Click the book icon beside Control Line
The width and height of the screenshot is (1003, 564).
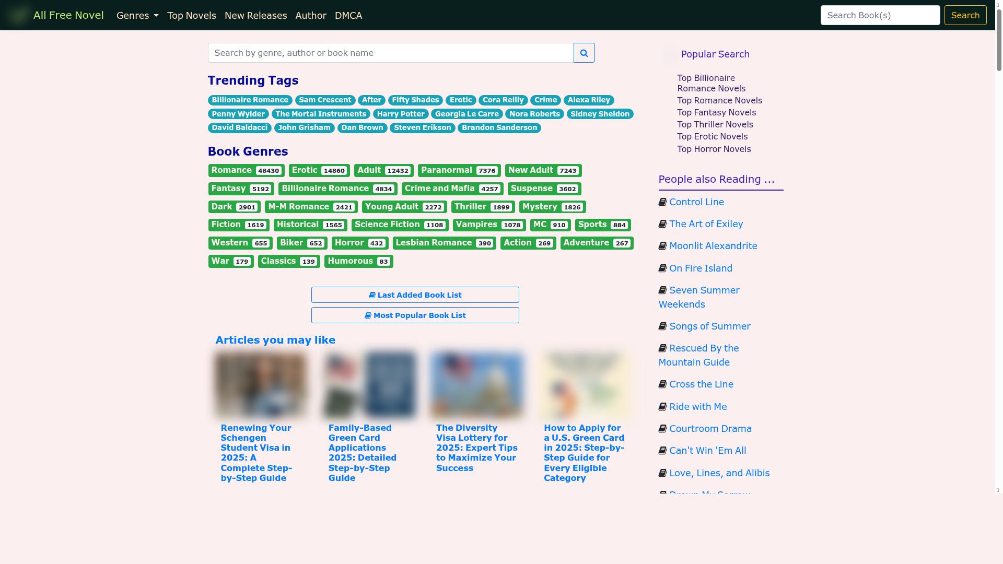coord(662,202)
